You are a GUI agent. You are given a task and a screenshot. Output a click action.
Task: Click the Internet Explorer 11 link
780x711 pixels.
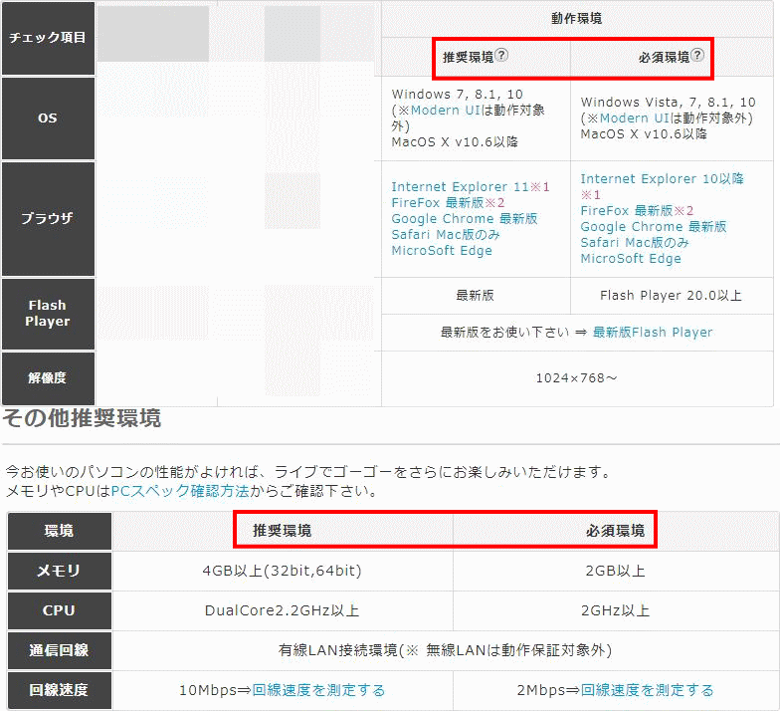(462, 187)
